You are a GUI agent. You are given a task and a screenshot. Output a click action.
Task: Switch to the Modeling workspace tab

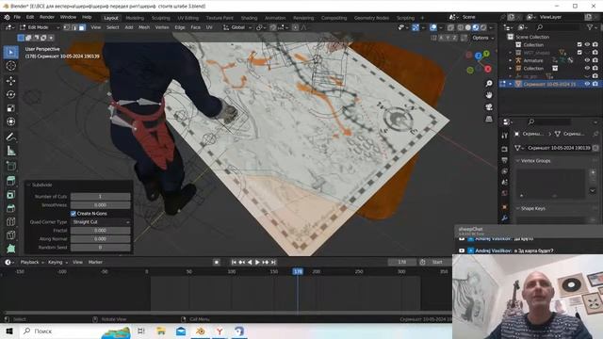click(x=135, y=18)
